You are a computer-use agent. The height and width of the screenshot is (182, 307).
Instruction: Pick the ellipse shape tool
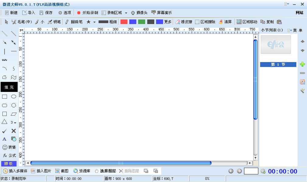[x=14, y=97]
